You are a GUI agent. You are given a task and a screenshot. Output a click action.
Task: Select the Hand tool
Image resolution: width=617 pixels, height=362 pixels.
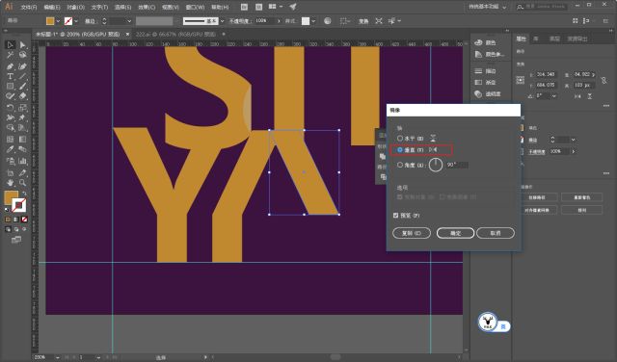click(10, 183)
